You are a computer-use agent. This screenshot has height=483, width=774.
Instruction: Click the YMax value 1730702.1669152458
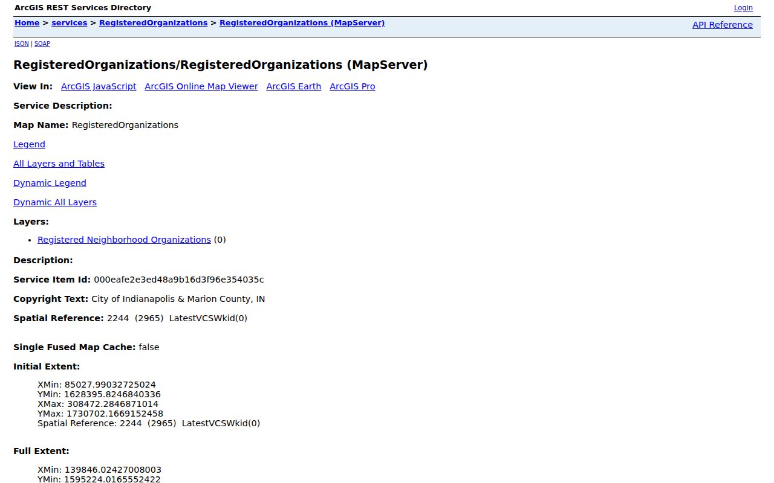pos(115,414)
